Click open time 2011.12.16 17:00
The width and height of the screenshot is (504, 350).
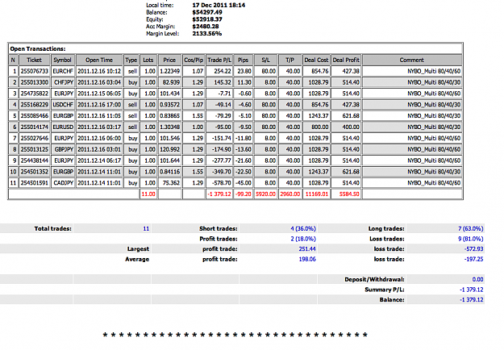point(99,105)
